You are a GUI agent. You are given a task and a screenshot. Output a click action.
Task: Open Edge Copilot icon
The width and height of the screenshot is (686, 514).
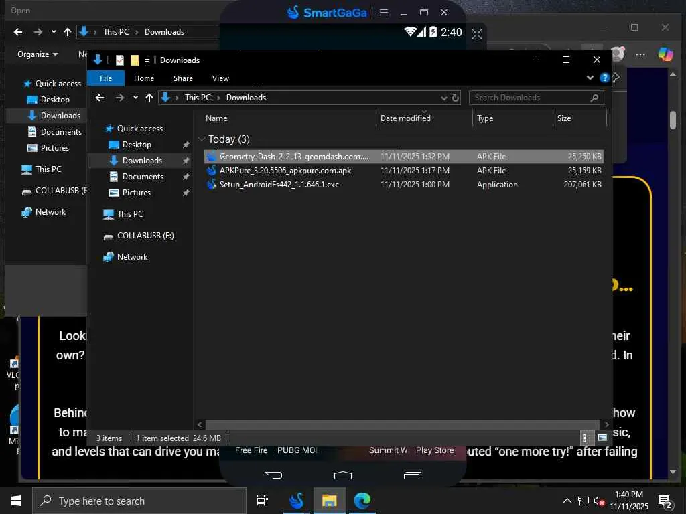click(665, 54)
